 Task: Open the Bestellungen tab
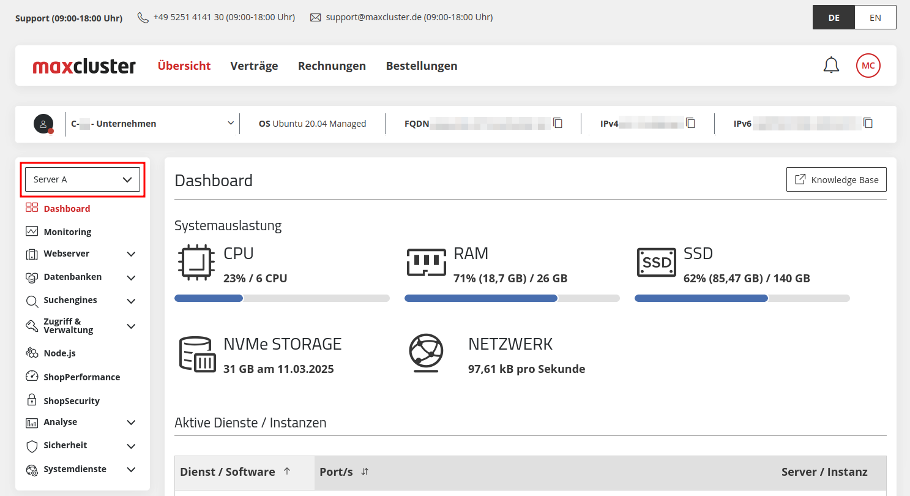422,66
